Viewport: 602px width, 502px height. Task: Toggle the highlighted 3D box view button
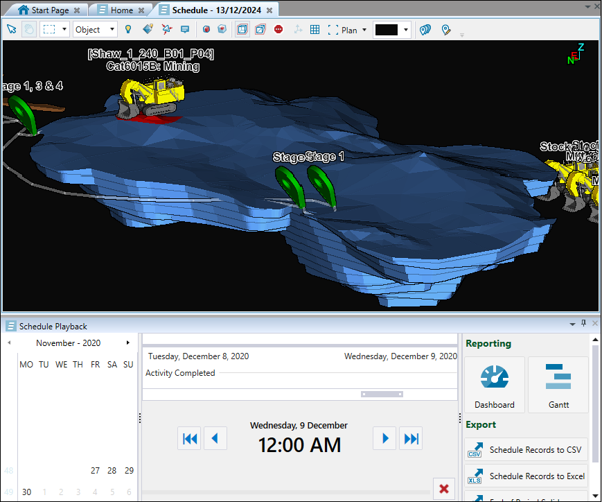tap(242, 30)
